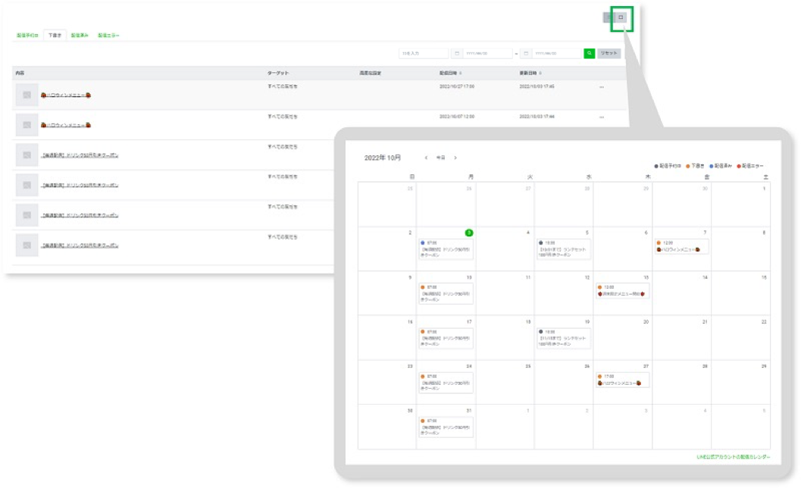Viewport: 801px width, 488px height.
Task: Switch to calendar view using highlighted icon
Action: click(x=621, y=17)
